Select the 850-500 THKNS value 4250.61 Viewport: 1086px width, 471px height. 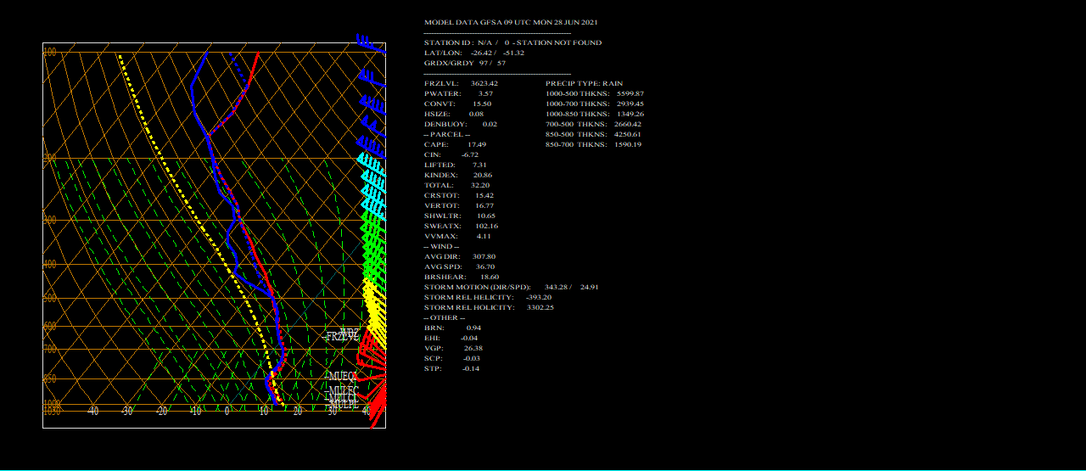point(628,134)
